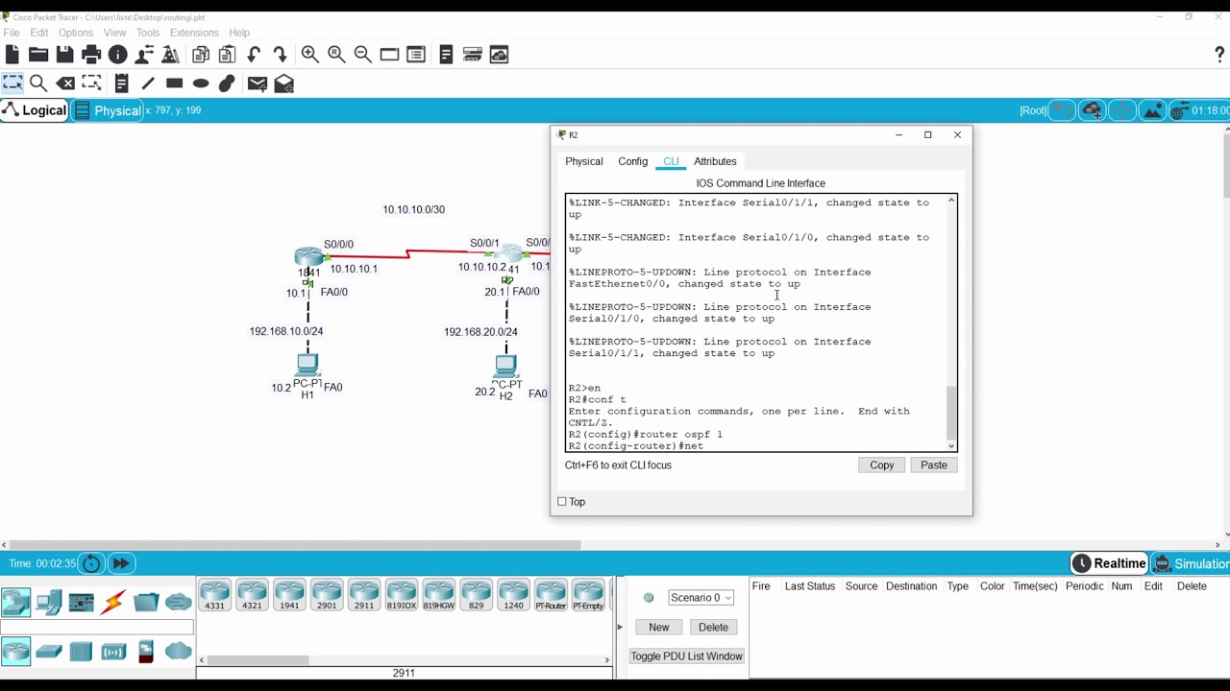Pick the 1941 router model
This screenshot has width=1230, height=691.
tap(289, 595)
